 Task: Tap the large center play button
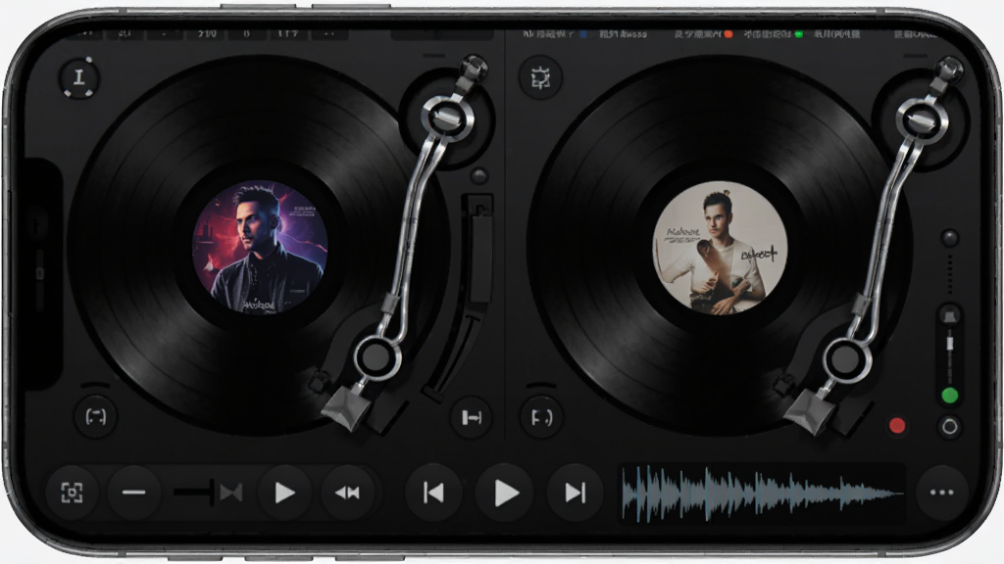coord(506,493)
